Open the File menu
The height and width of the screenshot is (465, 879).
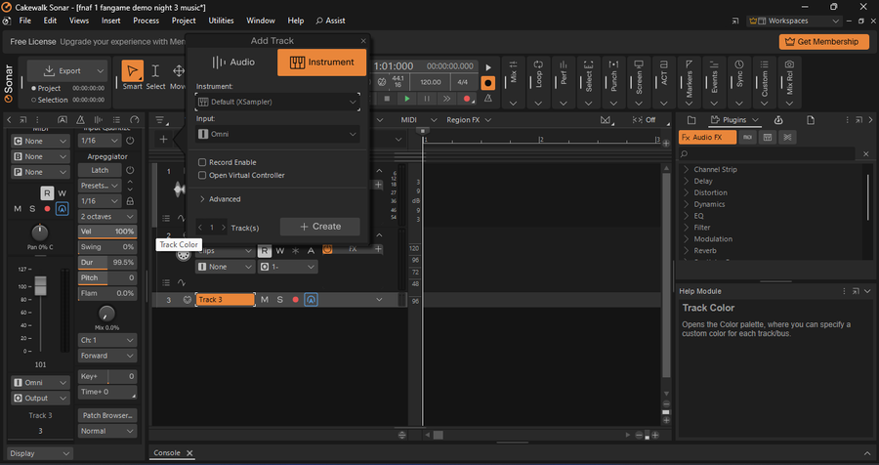coord(25,21)
